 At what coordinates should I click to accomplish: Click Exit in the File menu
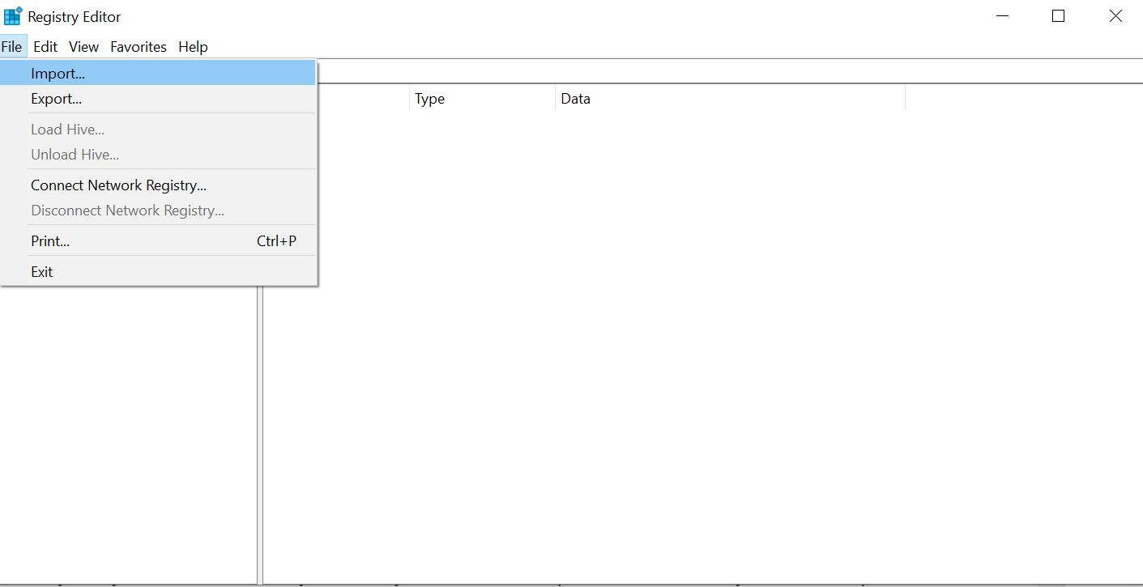pyautogui.click(x=158, y=272)
